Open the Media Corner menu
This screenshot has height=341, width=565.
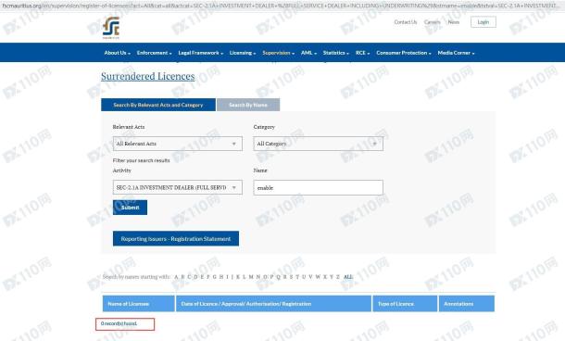pos(456,53)
